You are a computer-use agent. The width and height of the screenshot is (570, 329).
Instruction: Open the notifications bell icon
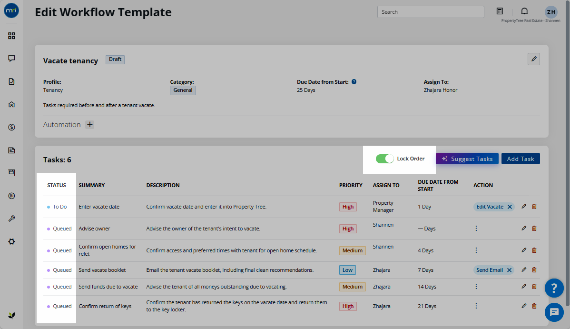[x=524, y=11]
